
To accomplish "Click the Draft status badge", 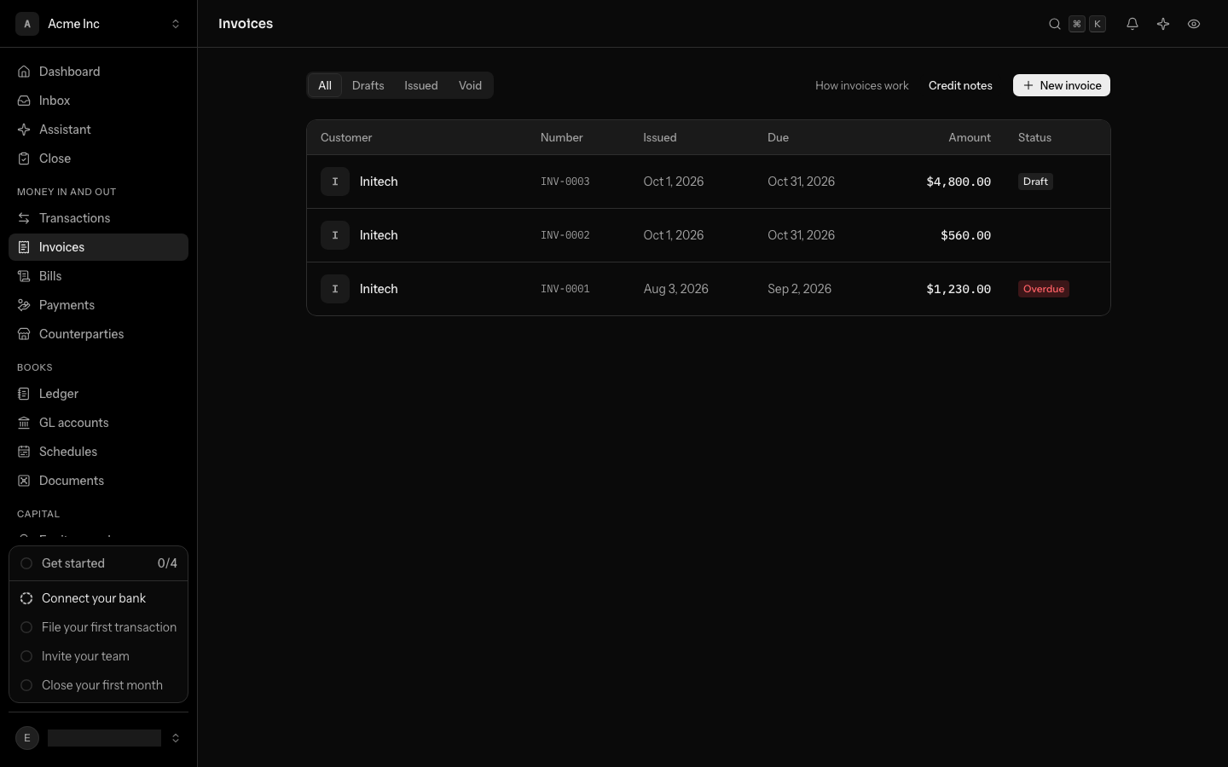I will point(1035,182).
